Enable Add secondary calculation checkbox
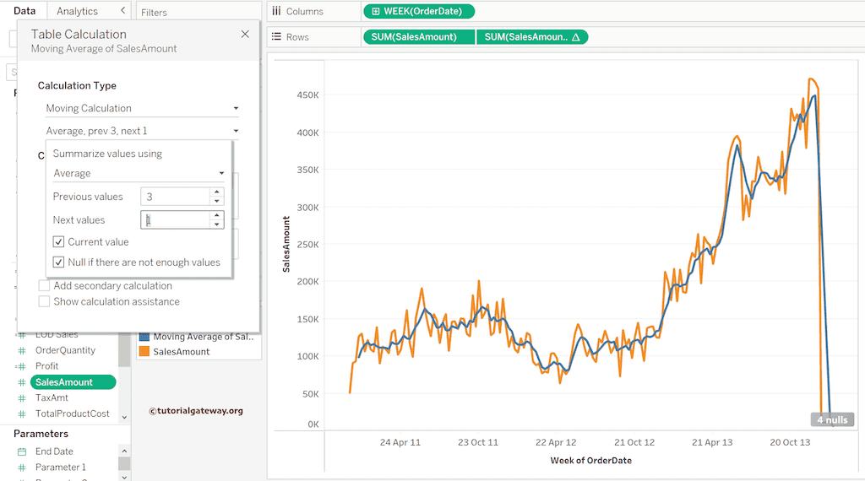This screenshot has height=481, width=865. point(44,286)
